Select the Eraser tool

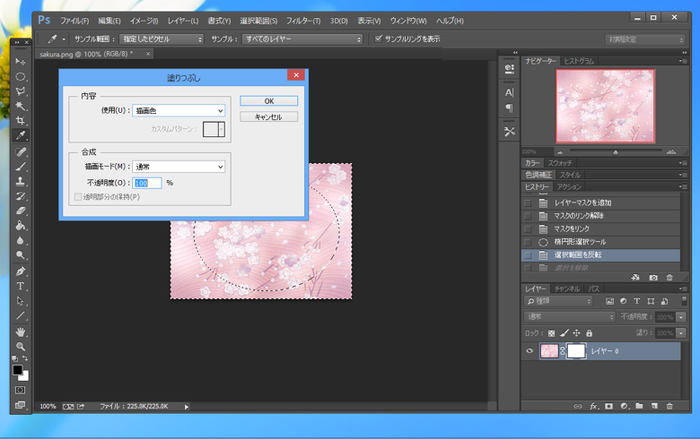coord(21,211)
